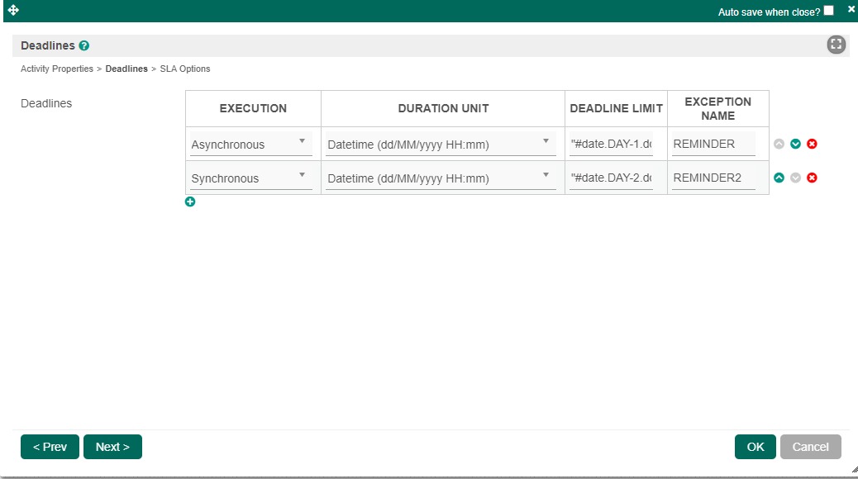The image size is (858, 479).
Task: Select the Deadlines breadcrumb
Action: [x=126, y=69]
